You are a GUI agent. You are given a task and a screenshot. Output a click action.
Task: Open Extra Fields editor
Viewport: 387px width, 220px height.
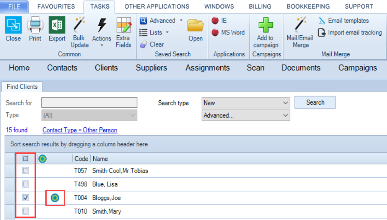tap(124, 25)
